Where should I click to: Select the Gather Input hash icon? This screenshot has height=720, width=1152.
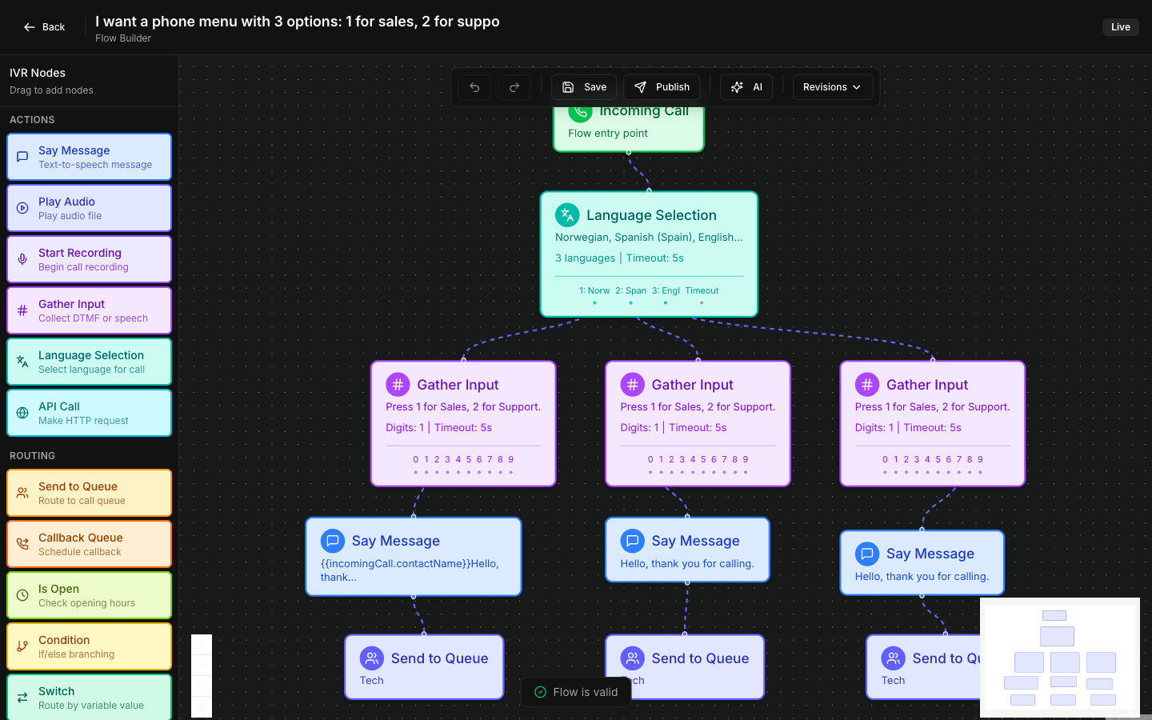point(22,310)
